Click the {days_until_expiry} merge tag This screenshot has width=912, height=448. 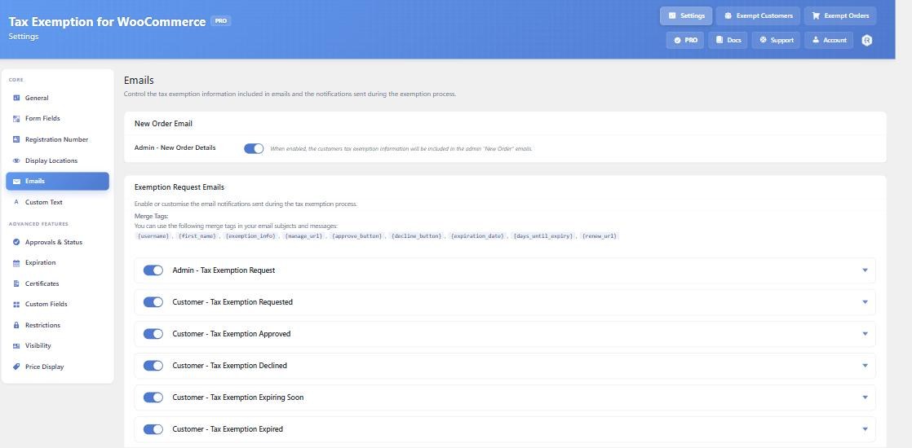(x=543, y=236)
